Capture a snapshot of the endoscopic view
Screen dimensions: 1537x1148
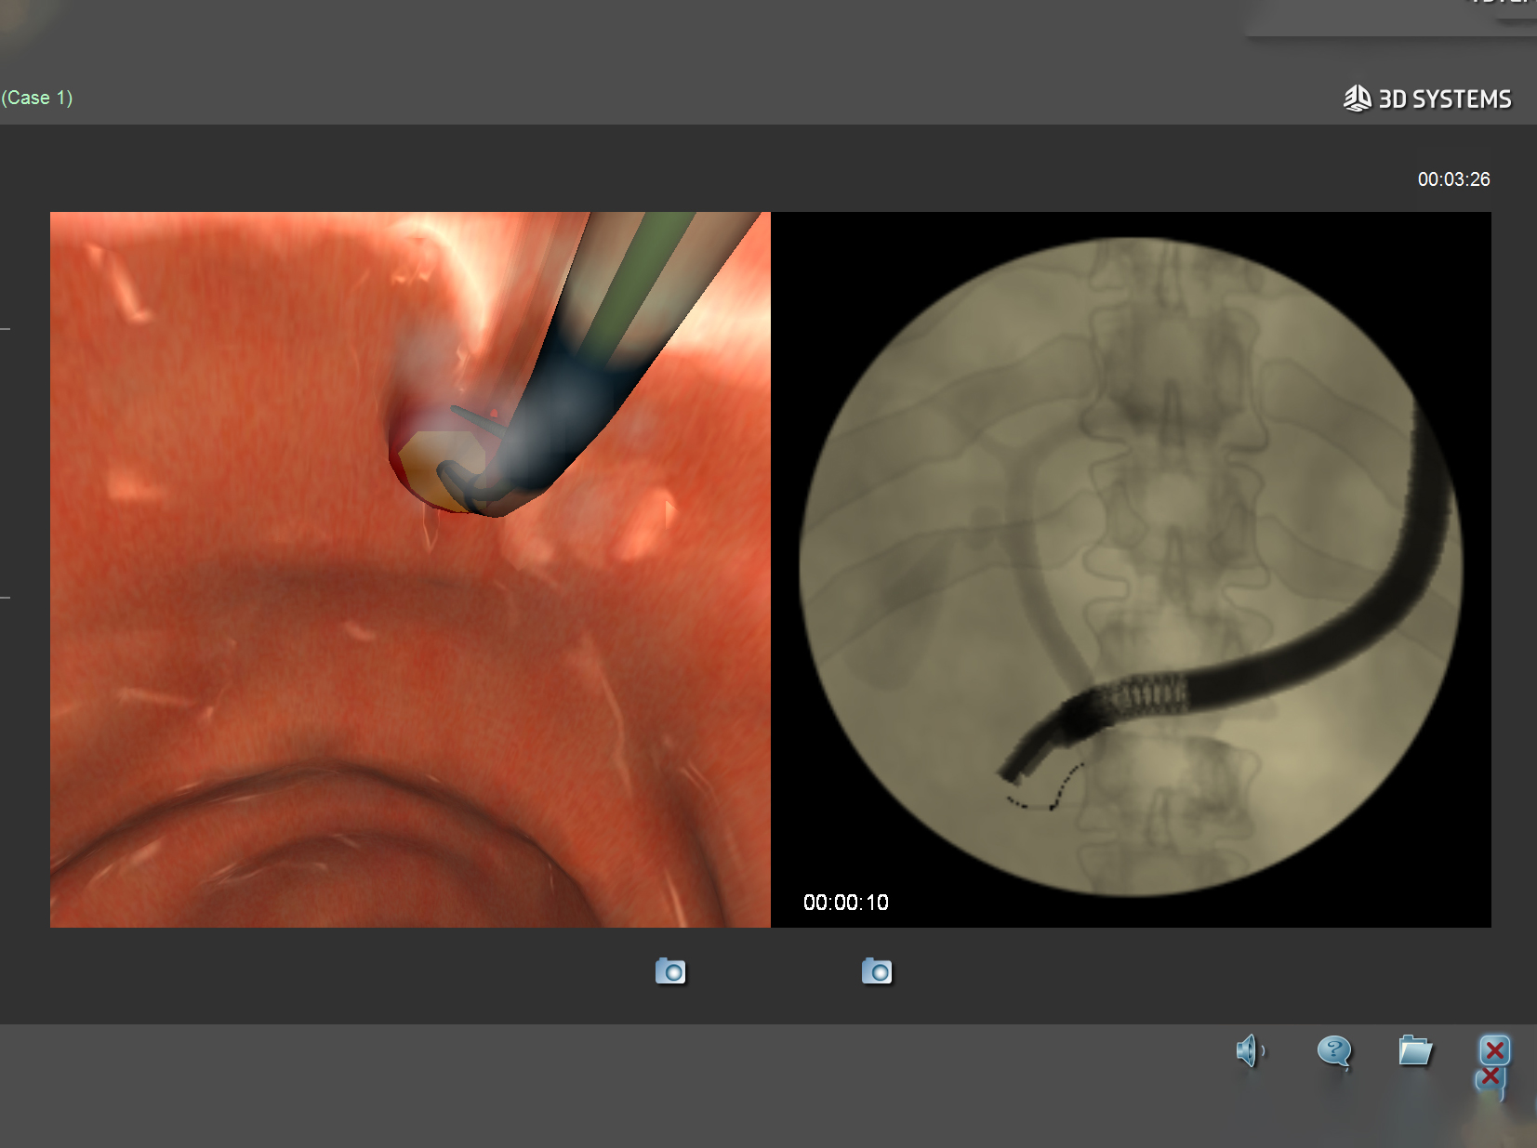click(x=671, y=971)
